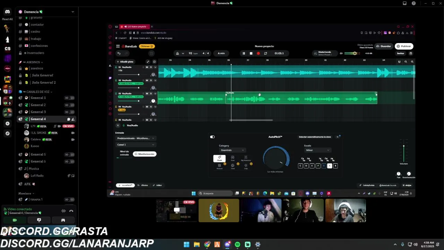Toggle Monitorización headphone button
The width and height of the screenshot is (444, 250).
(145, 154)
